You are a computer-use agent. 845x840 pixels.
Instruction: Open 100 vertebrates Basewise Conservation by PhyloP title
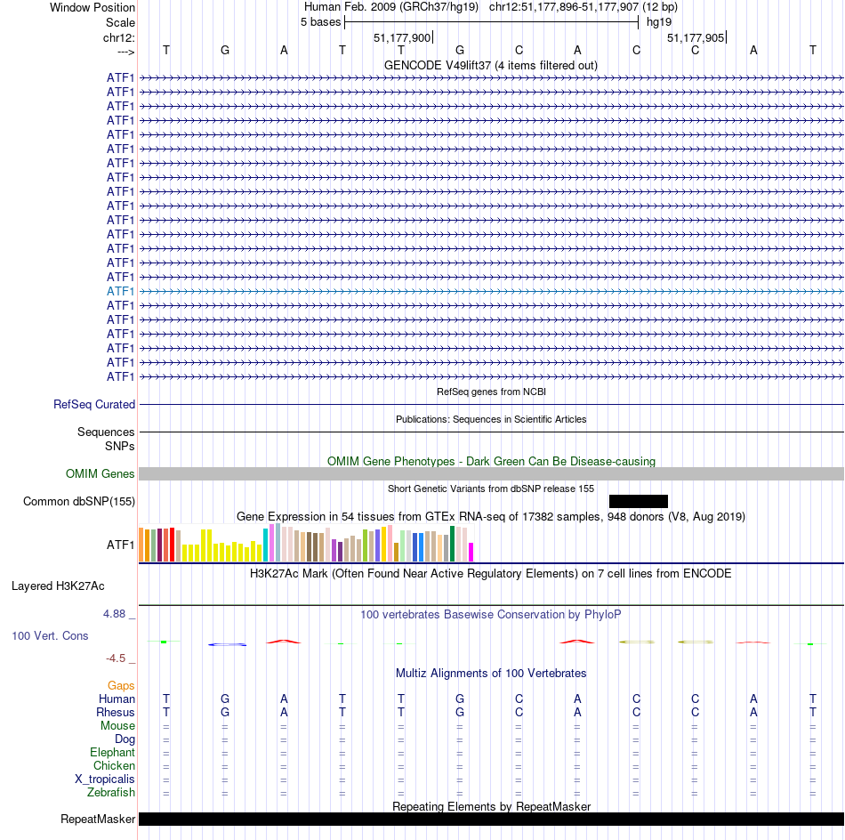(491, 614)
